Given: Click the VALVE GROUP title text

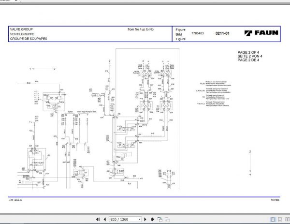Looking at the screenshot, I should tap(21, 29).
